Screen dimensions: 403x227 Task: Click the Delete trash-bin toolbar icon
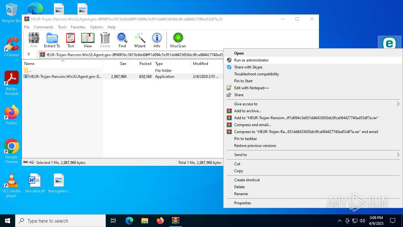[105, 40]
